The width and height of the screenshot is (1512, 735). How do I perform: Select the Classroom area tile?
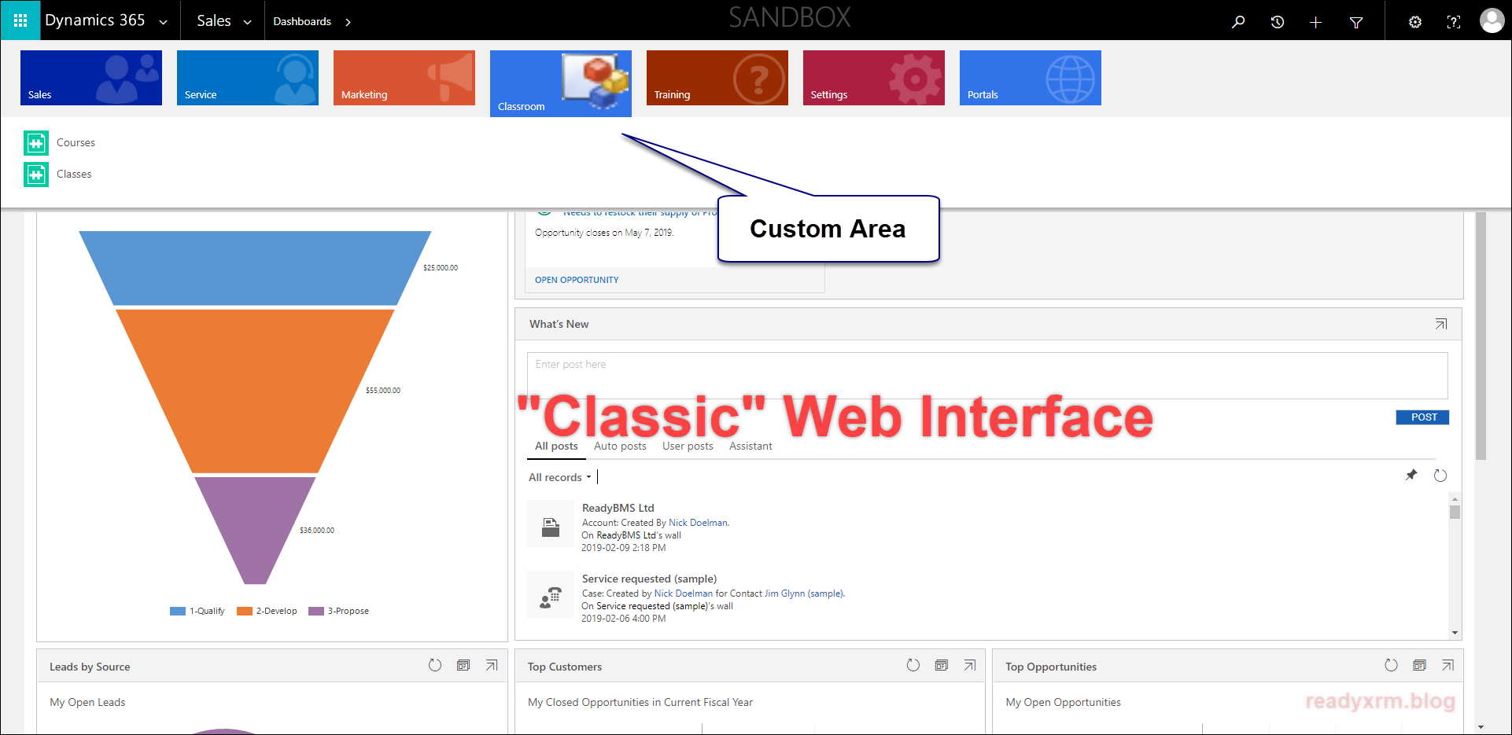pyautogui.click(x=560, y=83)
